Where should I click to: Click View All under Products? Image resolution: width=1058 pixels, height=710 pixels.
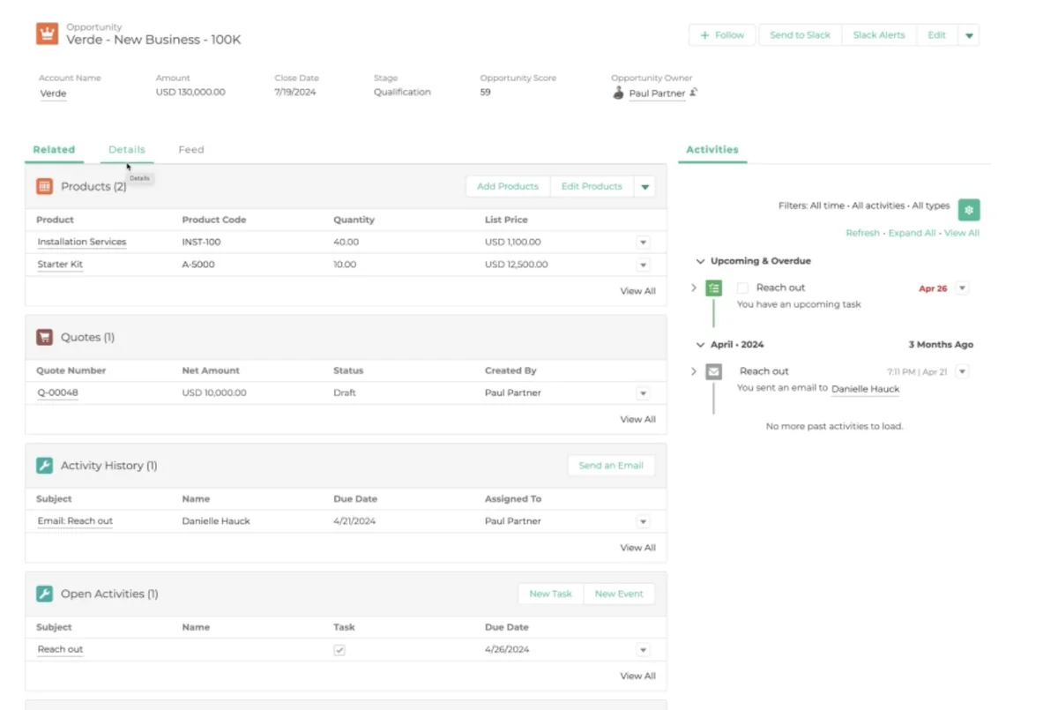pos(637,291)
